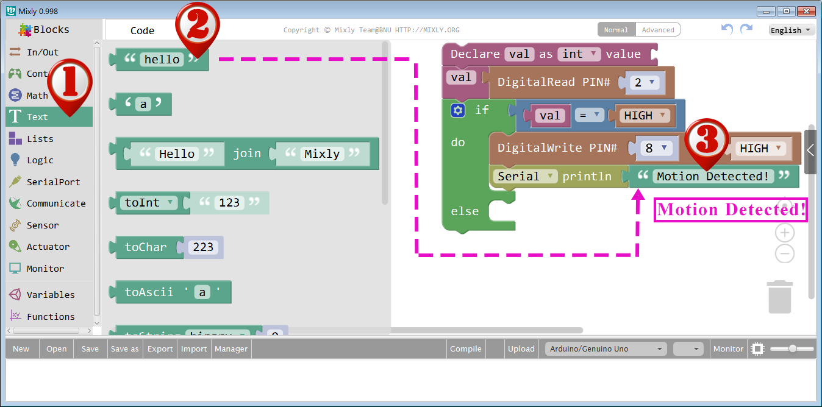
Task: Click the trash can in the workspace
Action: (x=781, y=297)
